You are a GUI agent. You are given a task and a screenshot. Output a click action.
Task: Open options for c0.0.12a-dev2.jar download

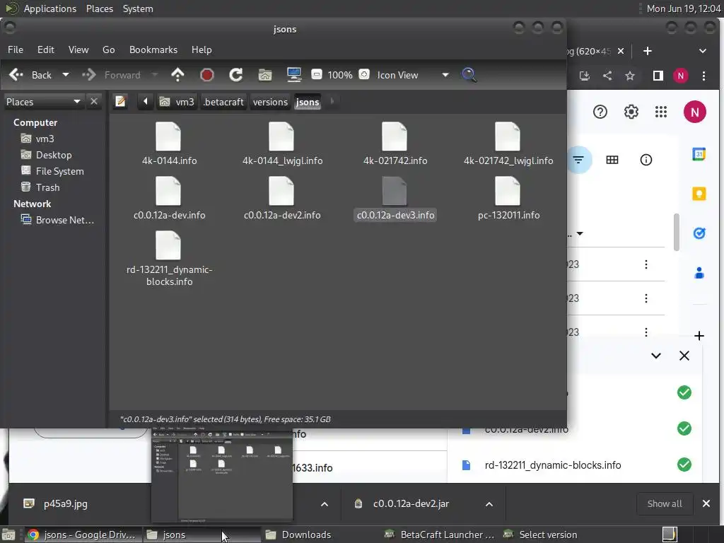click(489, 503)
